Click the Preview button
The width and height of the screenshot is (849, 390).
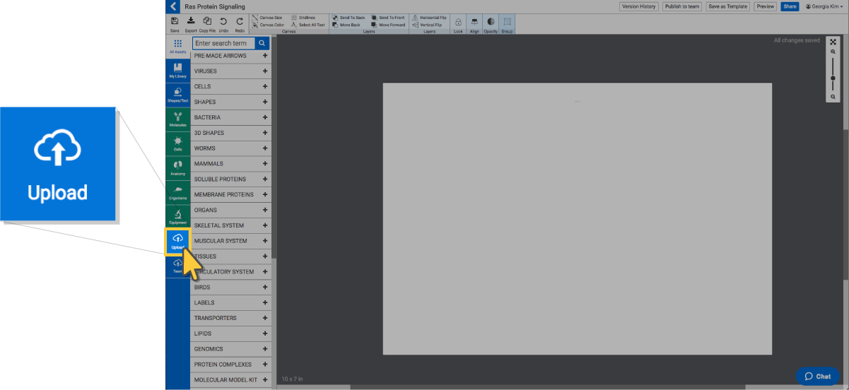click(765, 6)
